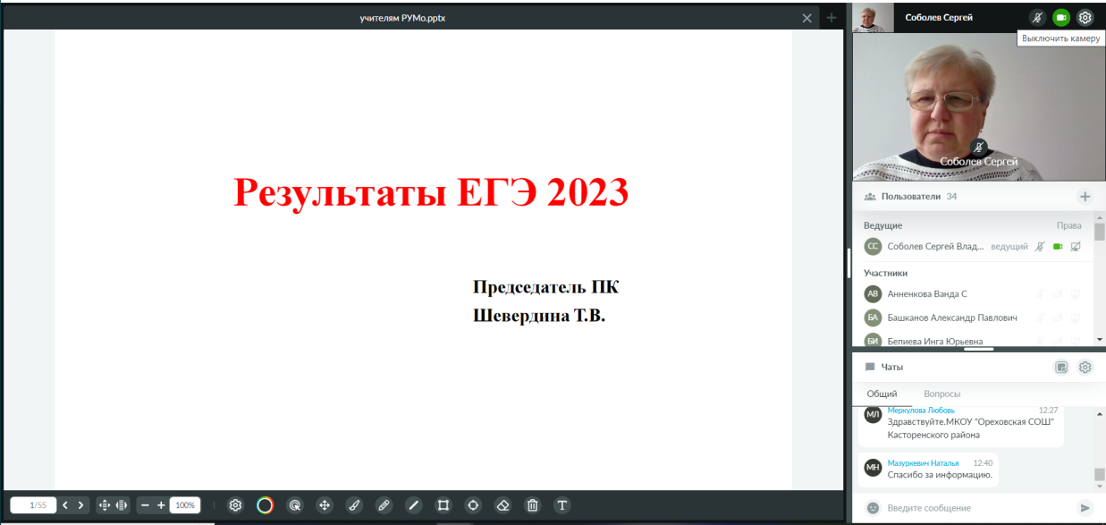
Task: Click panel divider handle between users and chat
Action: pos(979,349)
